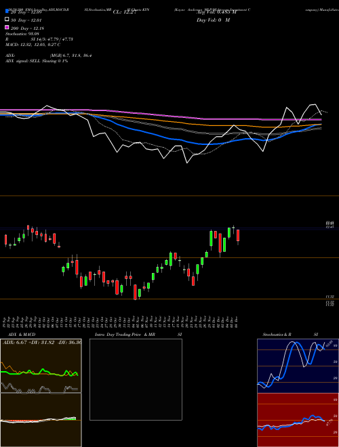Image resolution: width=339 pixels, height=447 pixels.
Task: Click the 'SI 14/3: 47.79 / 47.73' readout
Action: 52,39
